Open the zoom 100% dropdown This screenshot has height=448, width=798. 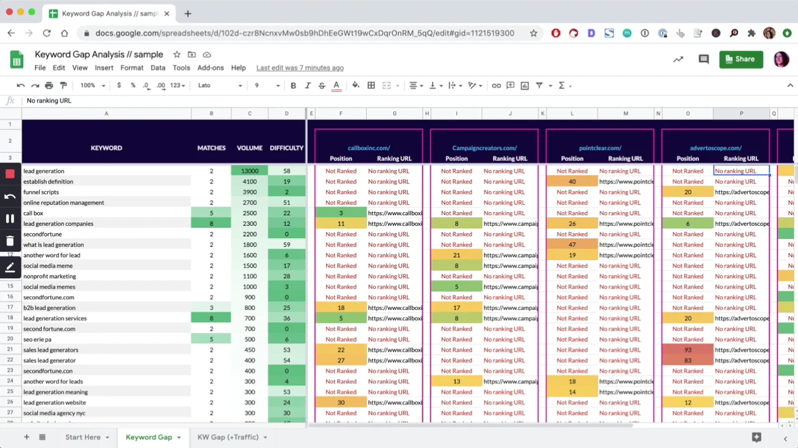(92, 85)
